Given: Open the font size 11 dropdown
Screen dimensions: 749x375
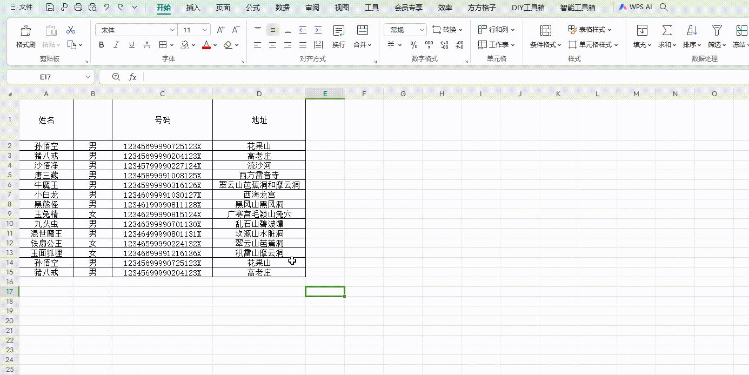Looking at the screenshot, I should [x=205, y=30].
